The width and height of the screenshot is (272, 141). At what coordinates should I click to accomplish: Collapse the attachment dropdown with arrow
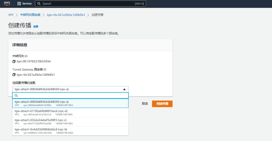pos(124,89)
